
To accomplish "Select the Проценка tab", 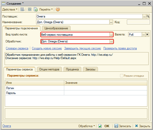I will (x=72, y=69).
